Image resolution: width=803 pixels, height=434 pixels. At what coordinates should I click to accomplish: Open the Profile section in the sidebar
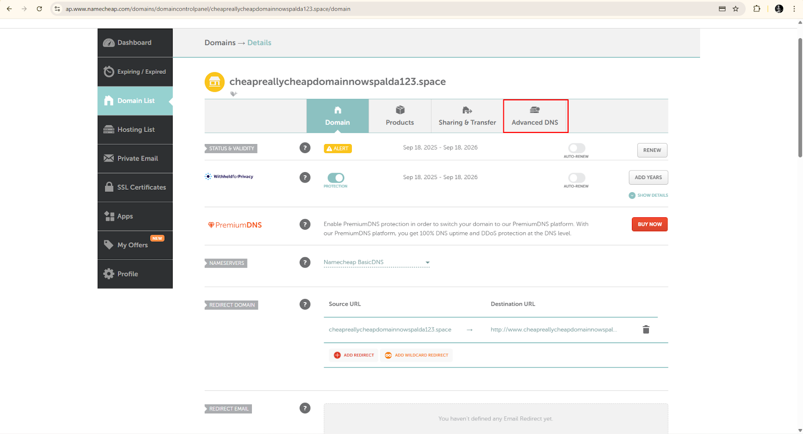135,274
